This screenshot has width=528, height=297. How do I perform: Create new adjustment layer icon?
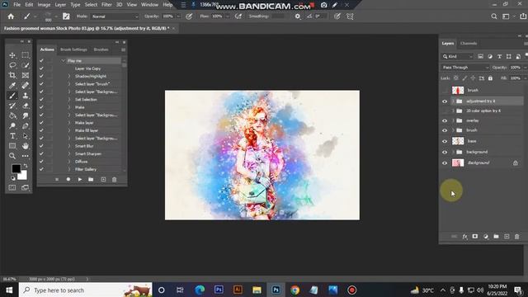[486, 237]
